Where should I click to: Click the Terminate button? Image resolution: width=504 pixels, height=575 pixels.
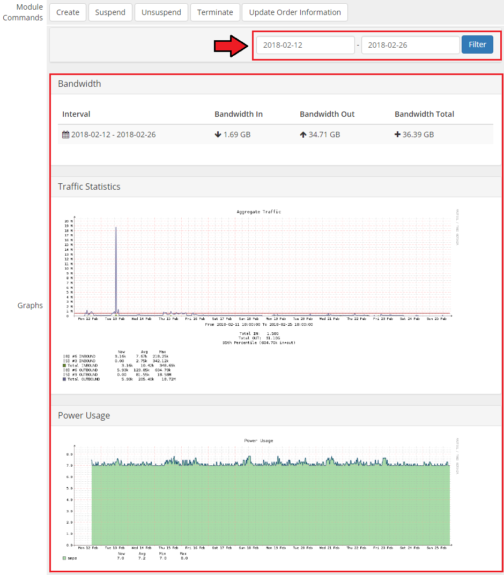pos(215,12)
